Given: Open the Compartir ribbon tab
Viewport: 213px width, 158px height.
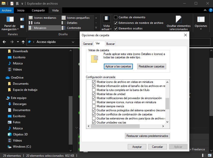Looking at the screenshot, I should pyautogui.click(x=38, y=10).
